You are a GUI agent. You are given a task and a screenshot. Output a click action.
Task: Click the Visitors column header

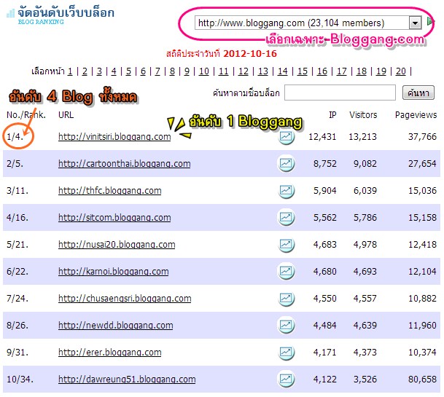(x=363, y=115)
